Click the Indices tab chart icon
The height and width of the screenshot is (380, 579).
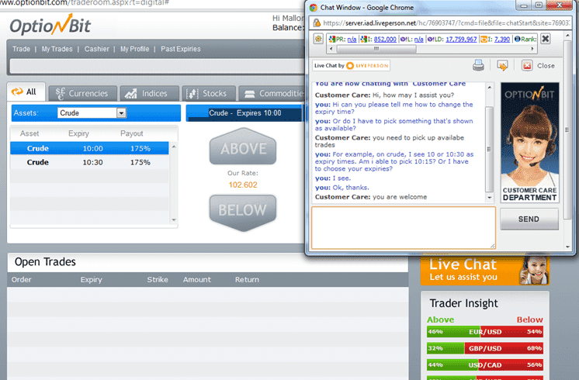point(130,93)
